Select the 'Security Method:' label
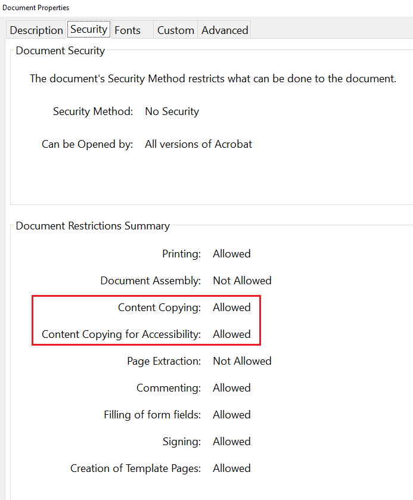Image resolution: width=413 pixels, height=500 pixels. (93, 111)
